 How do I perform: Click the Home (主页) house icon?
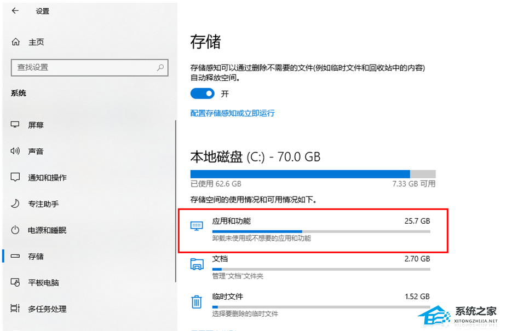(x=16, y=42)
